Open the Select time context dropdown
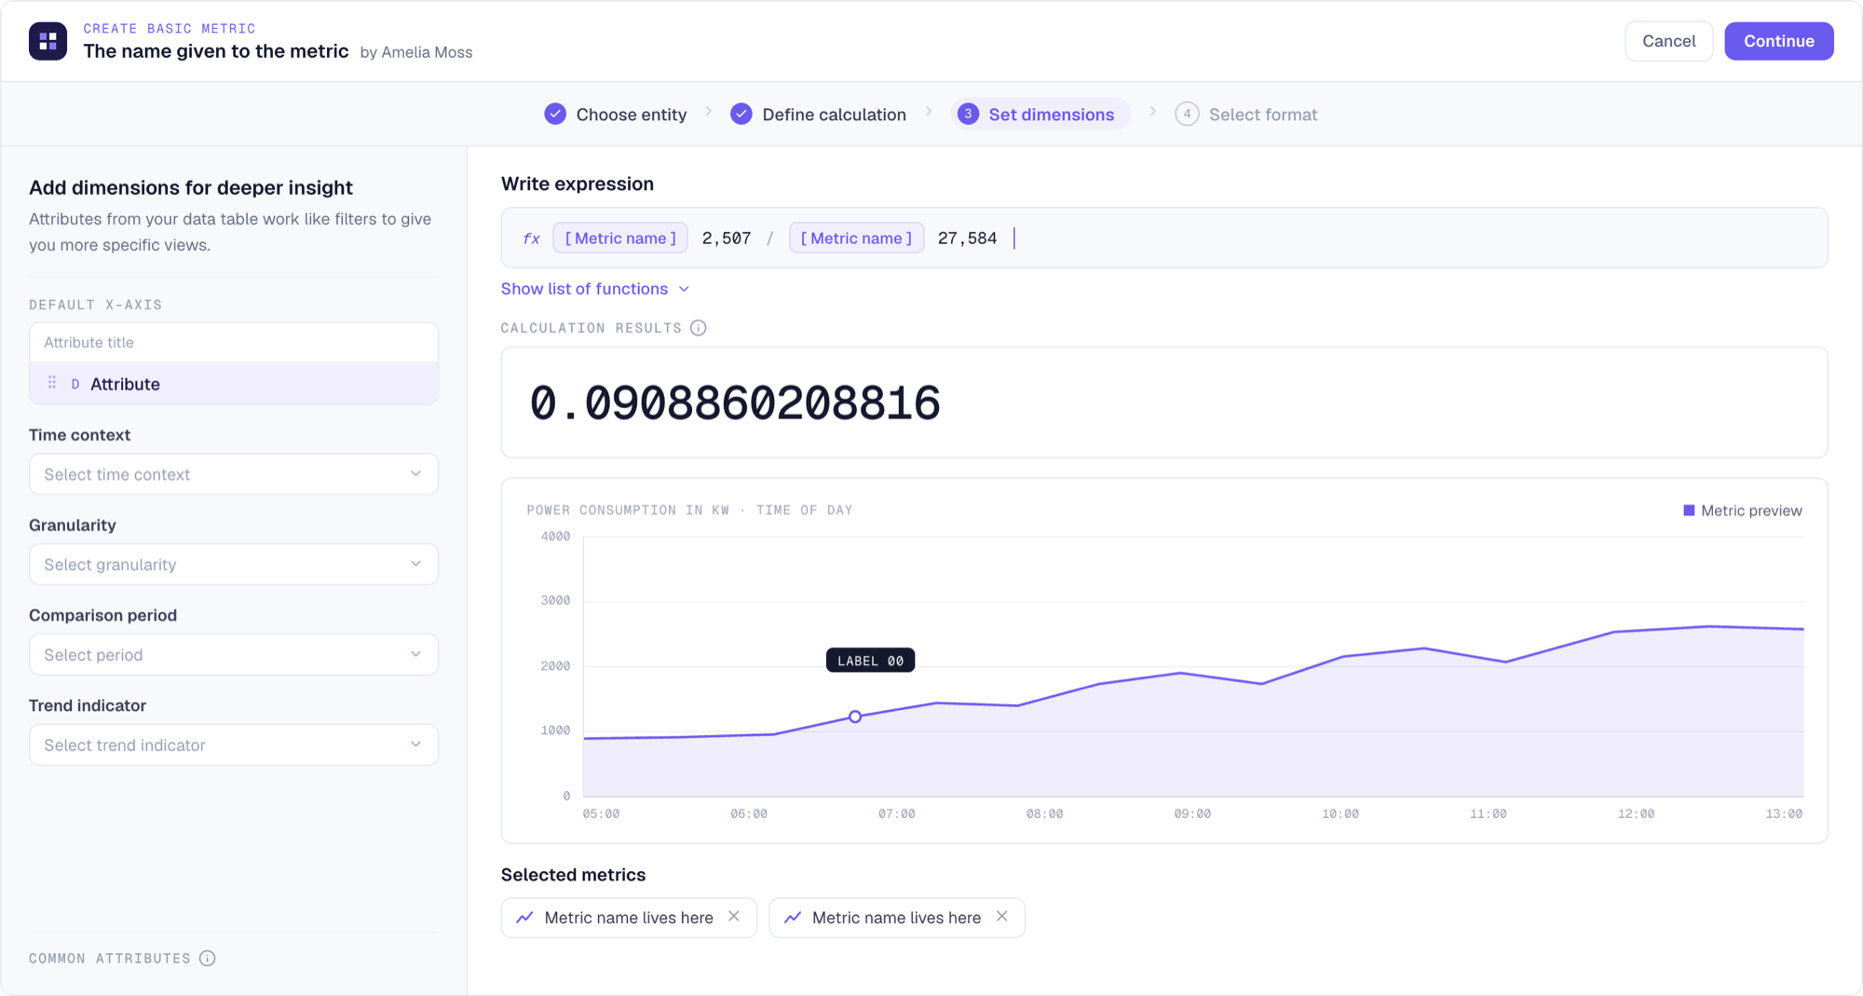 click(234, 474)
